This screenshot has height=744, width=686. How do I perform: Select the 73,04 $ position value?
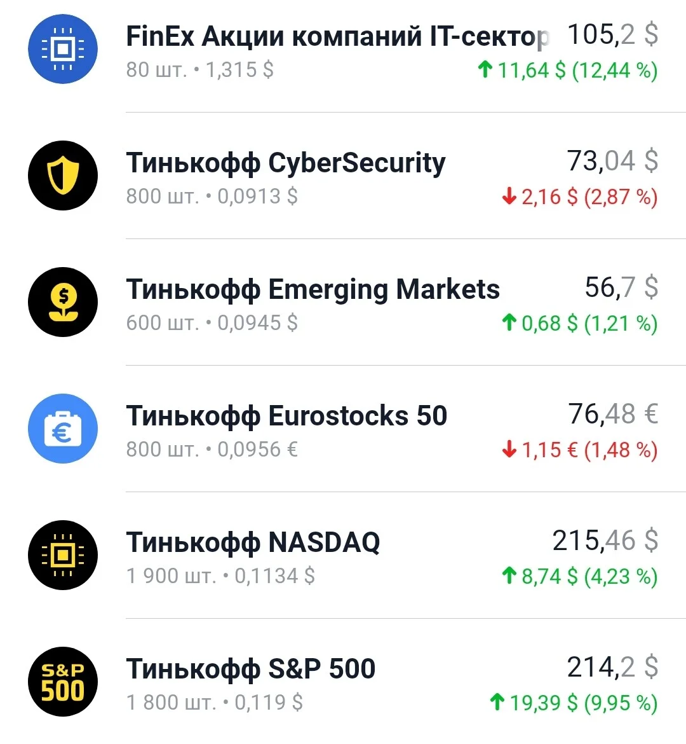612,161
